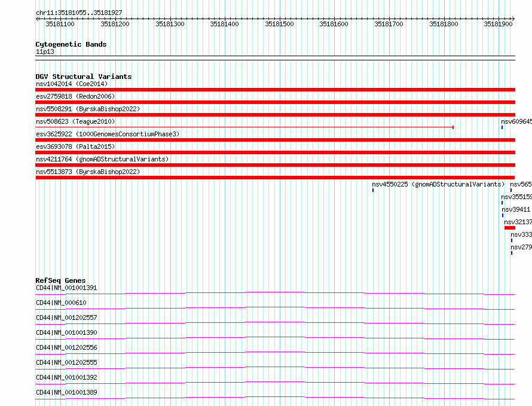The height and width of the screenshot is (406, 532).
Task: Select the CD44|NM_001202557 transcript label
Action: click(66, 318)
